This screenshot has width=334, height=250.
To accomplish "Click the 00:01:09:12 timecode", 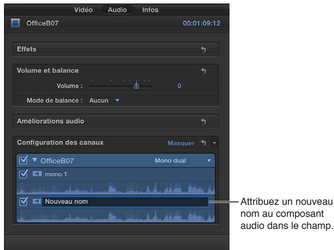I will [201, 23].
